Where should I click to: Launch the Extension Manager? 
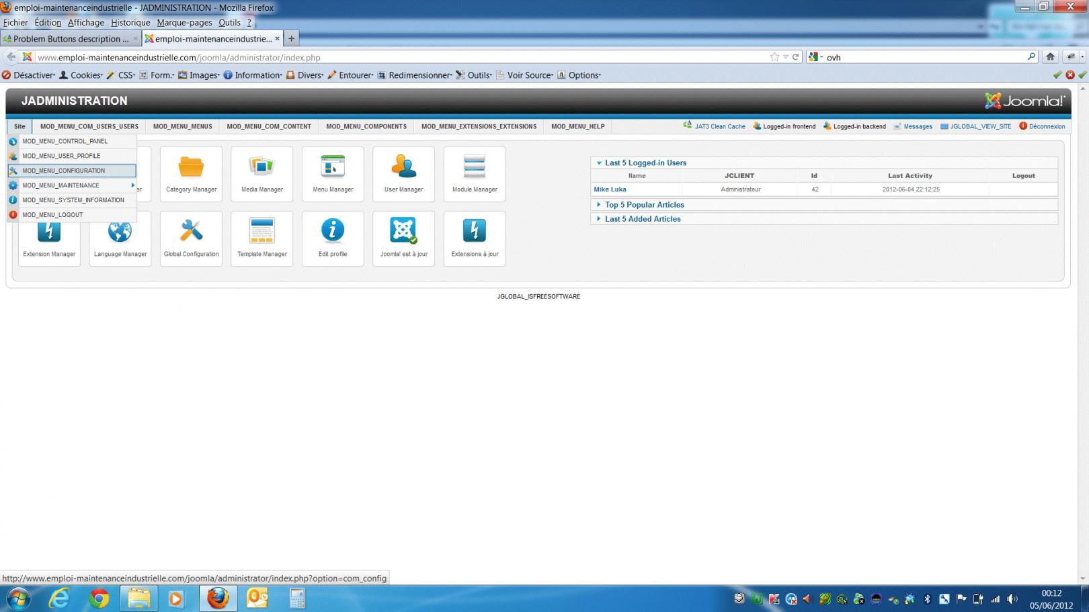[49, 238]
